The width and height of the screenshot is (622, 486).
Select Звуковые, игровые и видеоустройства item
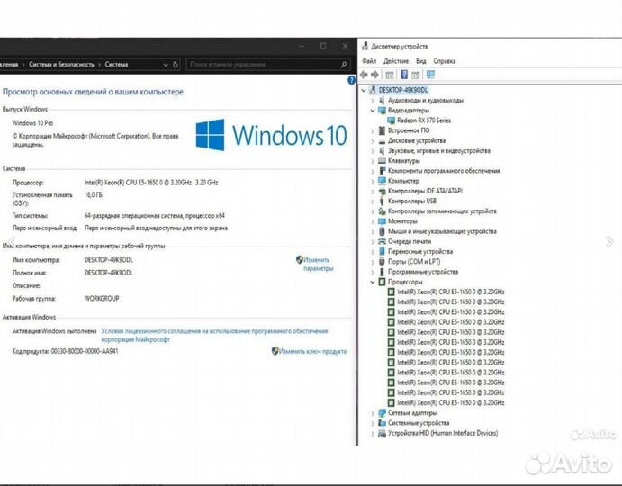pos(439,151)
